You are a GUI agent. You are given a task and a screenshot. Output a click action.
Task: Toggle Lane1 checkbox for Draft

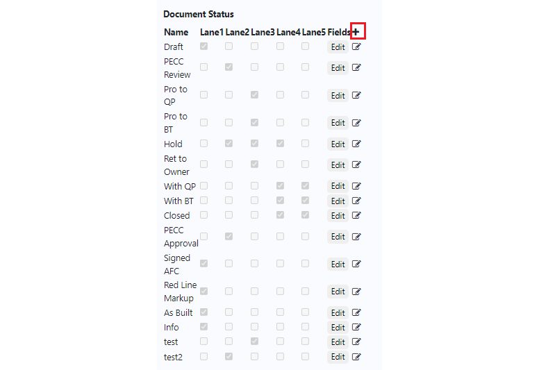point(204,46)
